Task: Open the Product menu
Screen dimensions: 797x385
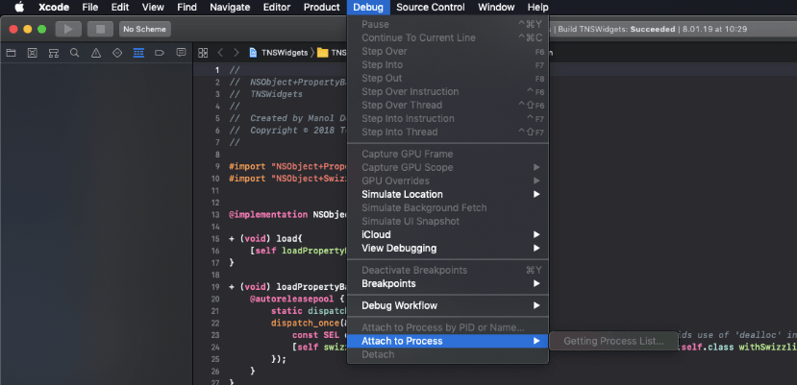Action: click(322, 7)
